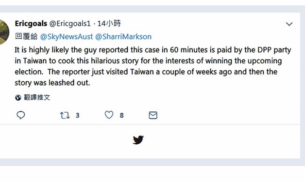This screenshot has width=305, height=182.
Task: Like the tweet with heart icon
Action: pos(109,115)
